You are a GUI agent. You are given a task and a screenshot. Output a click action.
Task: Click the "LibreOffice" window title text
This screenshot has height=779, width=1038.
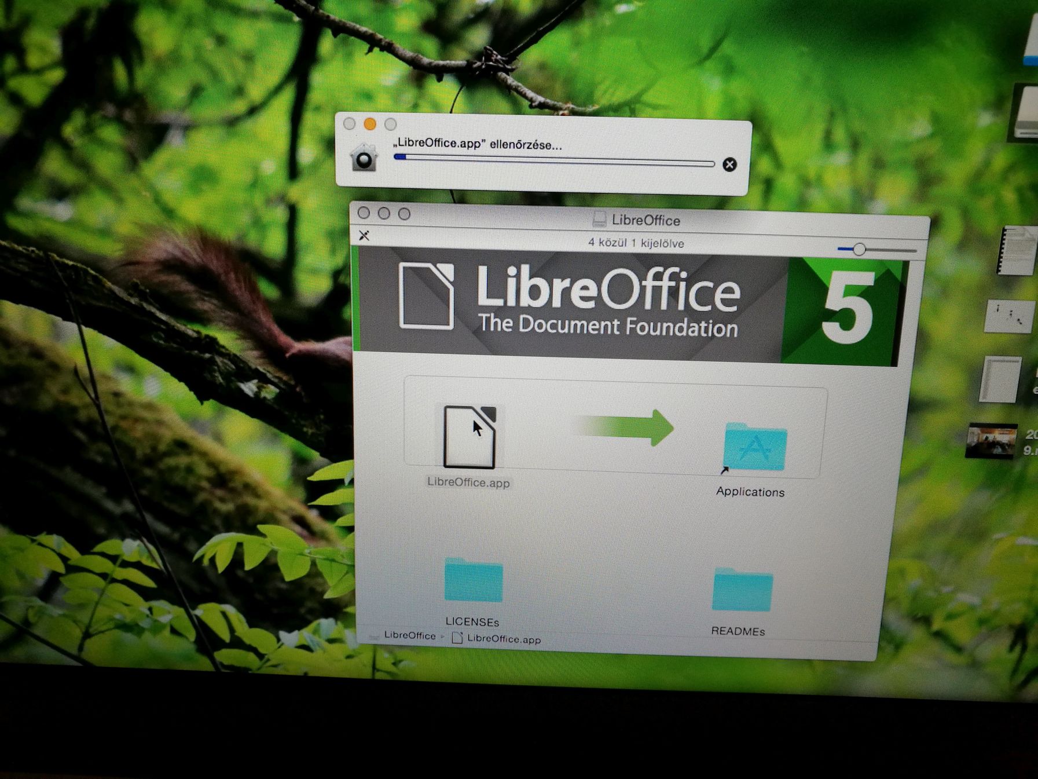(646, 220)
